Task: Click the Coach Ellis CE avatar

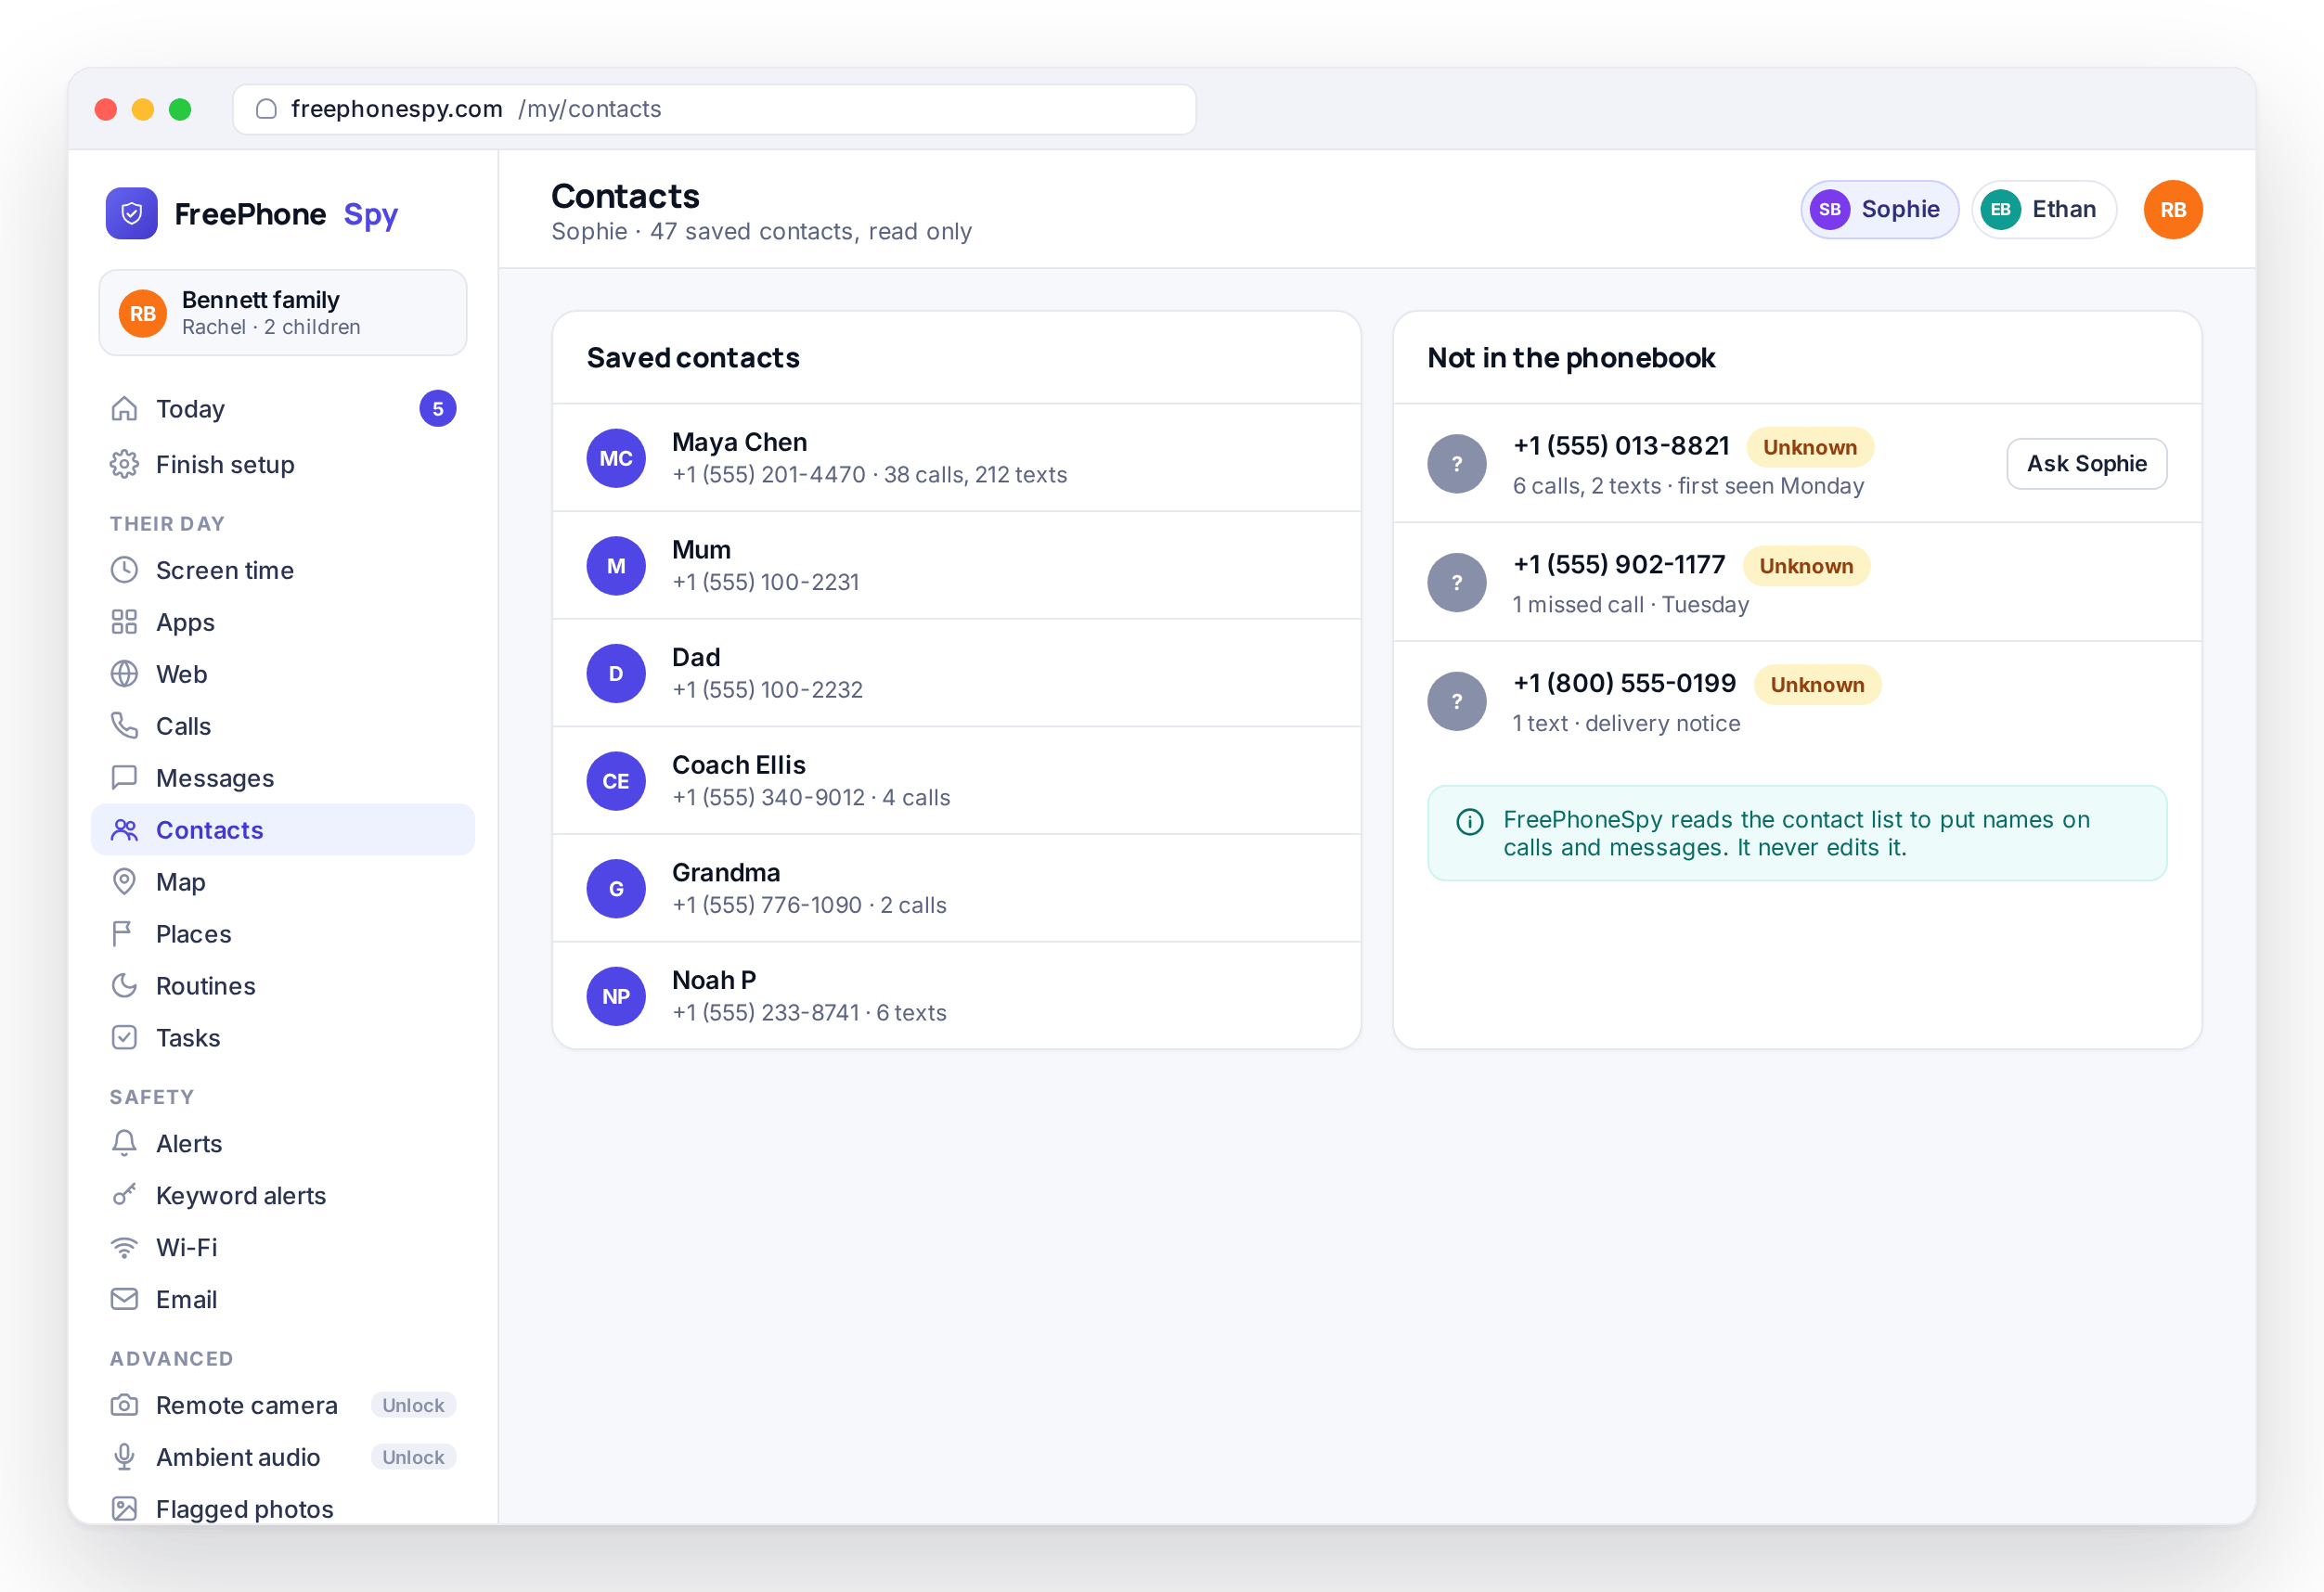Action: pos(616,781)
